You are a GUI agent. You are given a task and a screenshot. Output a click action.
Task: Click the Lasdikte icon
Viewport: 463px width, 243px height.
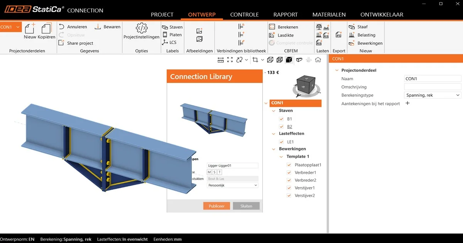272,35
